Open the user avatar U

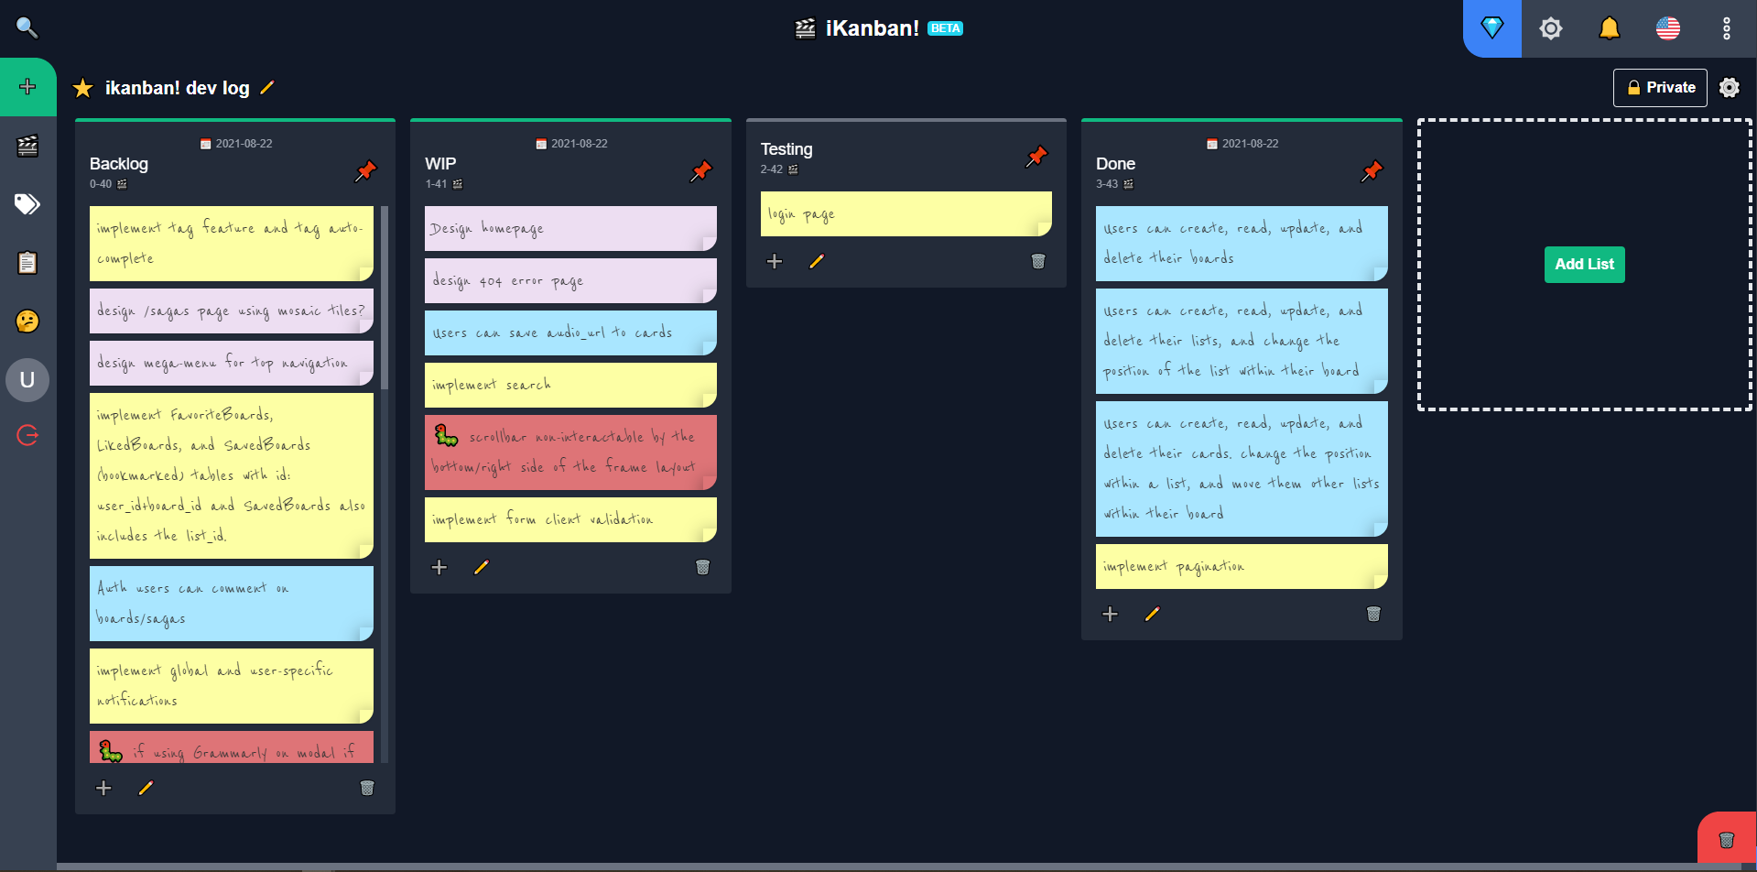[x=27, y=380]
